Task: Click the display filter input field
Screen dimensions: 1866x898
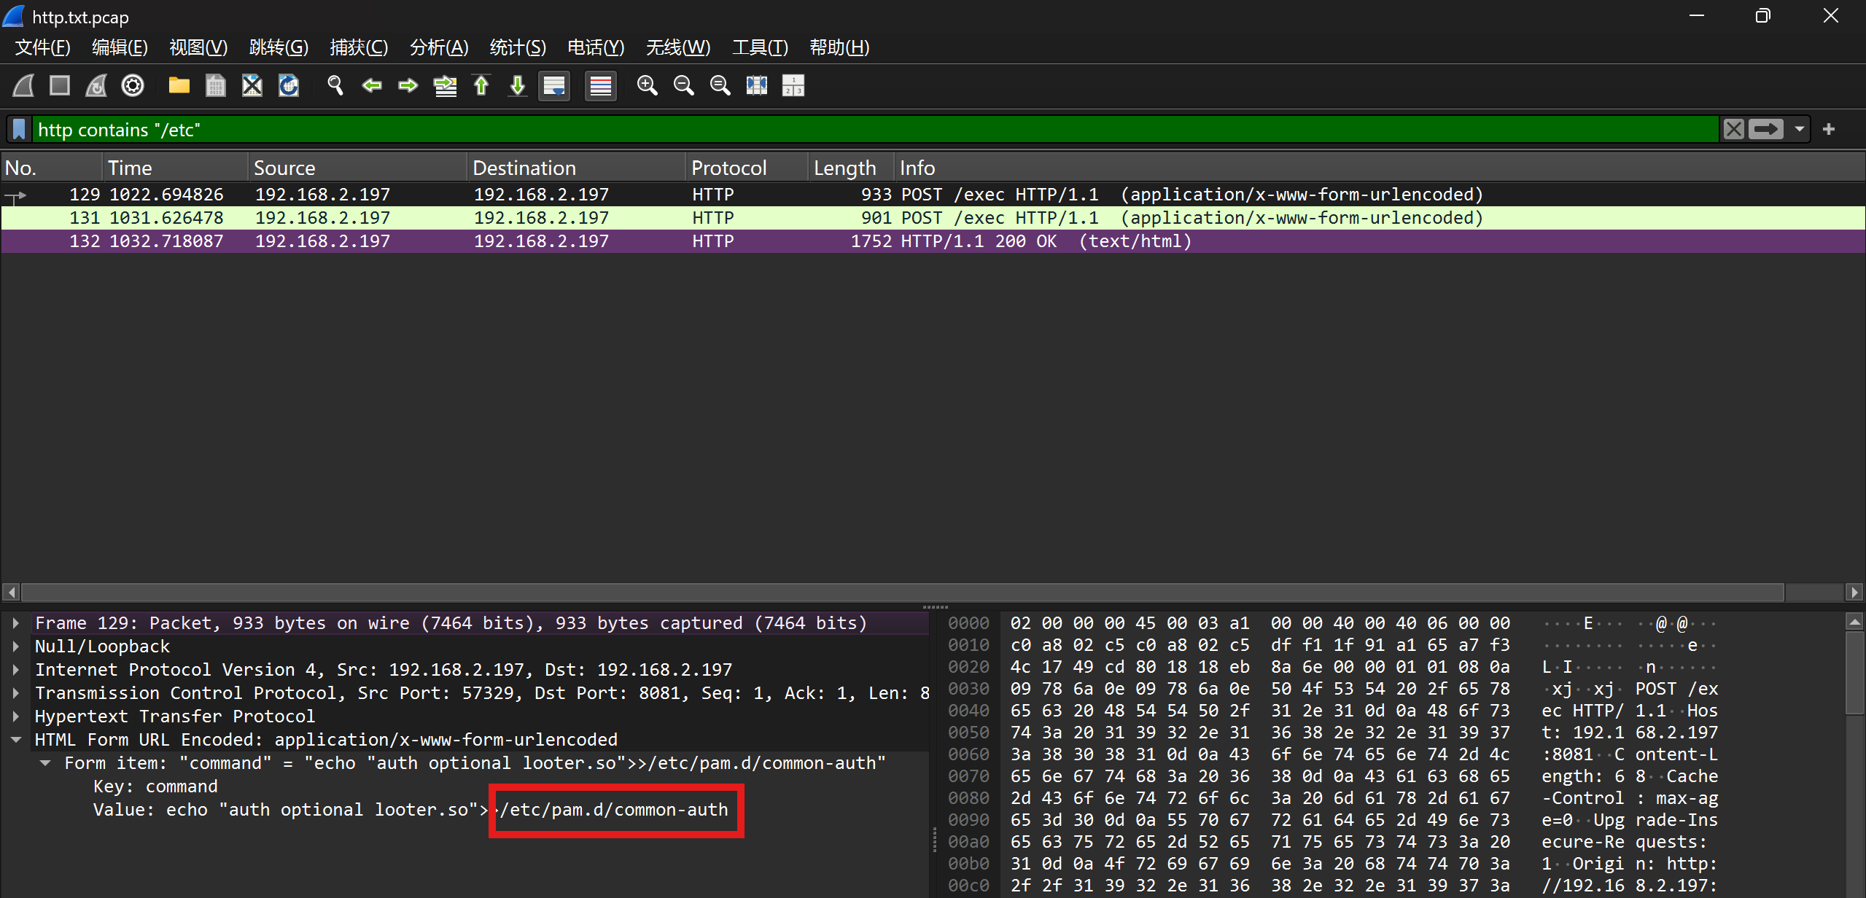Action: pos(875,130)
